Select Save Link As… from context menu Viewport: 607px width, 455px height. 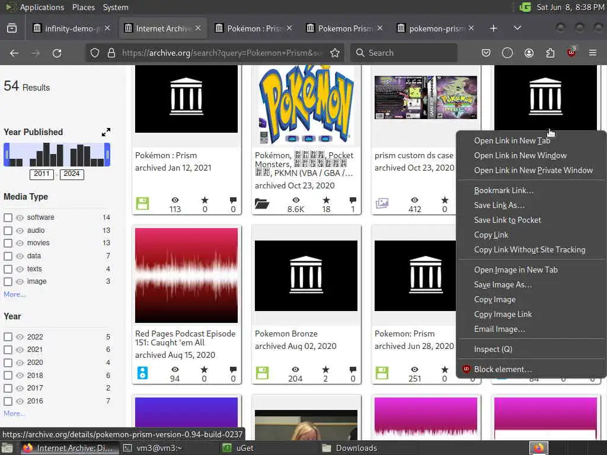(x=499, y=206)
